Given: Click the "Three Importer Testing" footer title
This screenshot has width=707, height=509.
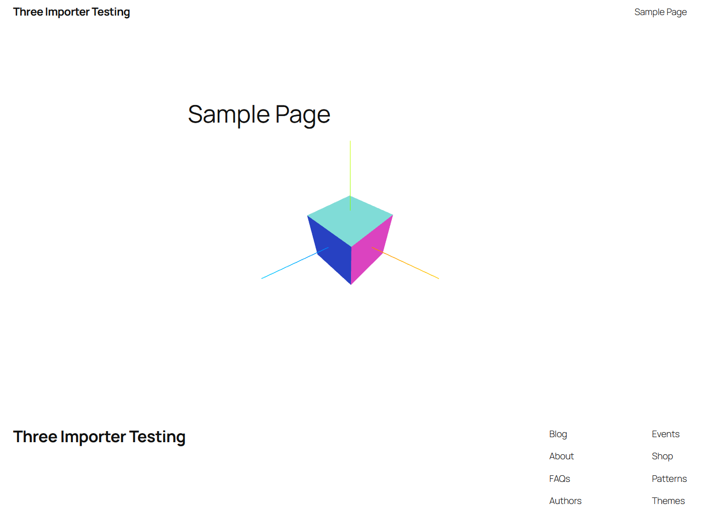Looking at the screenshot, I should [99, 436].
